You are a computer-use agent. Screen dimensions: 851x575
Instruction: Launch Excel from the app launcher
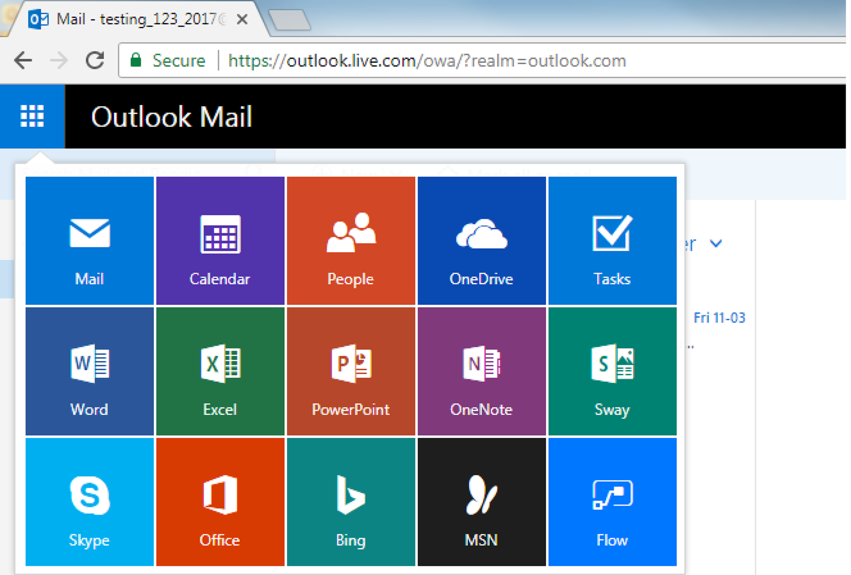click(220, 371)
